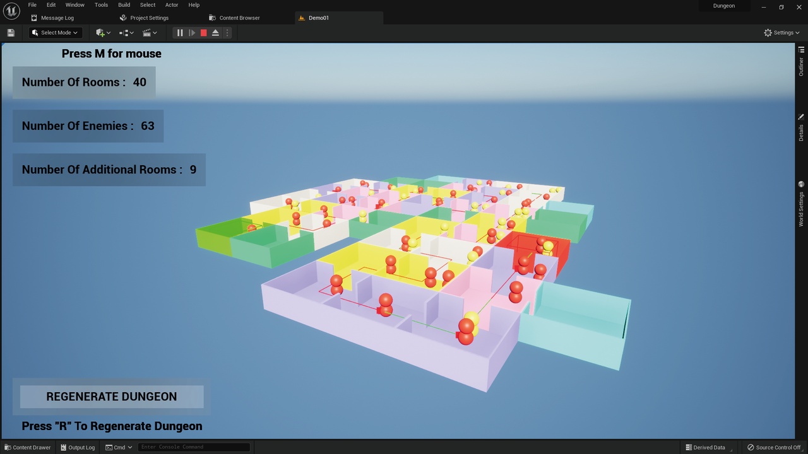Advance one frame with the step button
The width and height of the screenshot is (808, 454).
pyautogui.click(x=192, y=33)
